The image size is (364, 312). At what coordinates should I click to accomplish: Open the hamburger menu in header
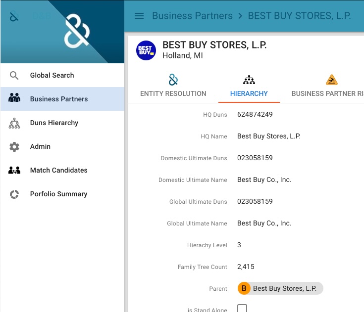[x=139, y=16]
